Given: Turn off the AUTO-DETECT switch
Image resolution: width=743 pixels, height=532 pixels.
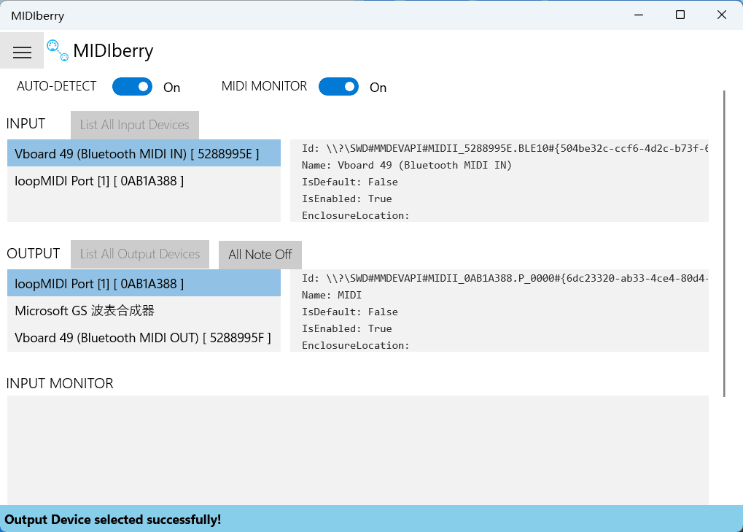Looking at the screenshot, I should 132,87.
